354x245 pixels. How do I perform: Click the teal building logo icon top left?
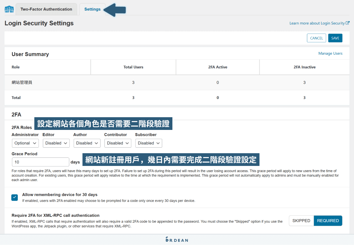tap(9, 9)
